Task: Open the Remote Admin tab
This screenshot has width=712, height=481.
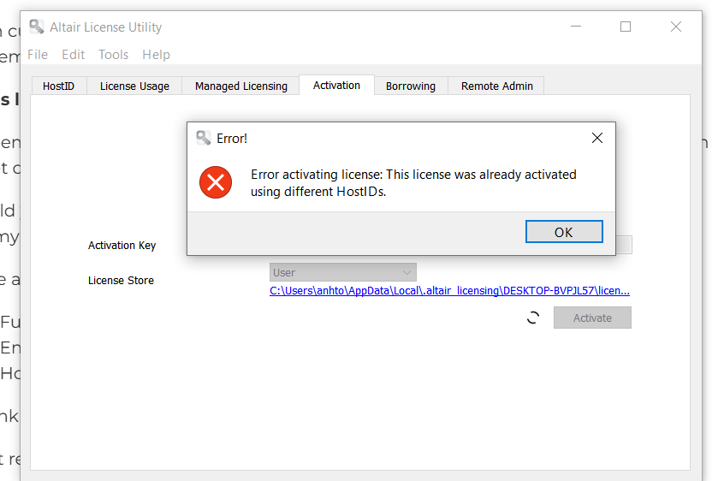Action: point(496,86)
